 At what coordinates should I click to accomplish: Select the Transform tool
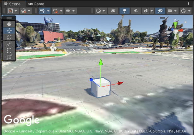pyautogui.click(x=9, y=57)
